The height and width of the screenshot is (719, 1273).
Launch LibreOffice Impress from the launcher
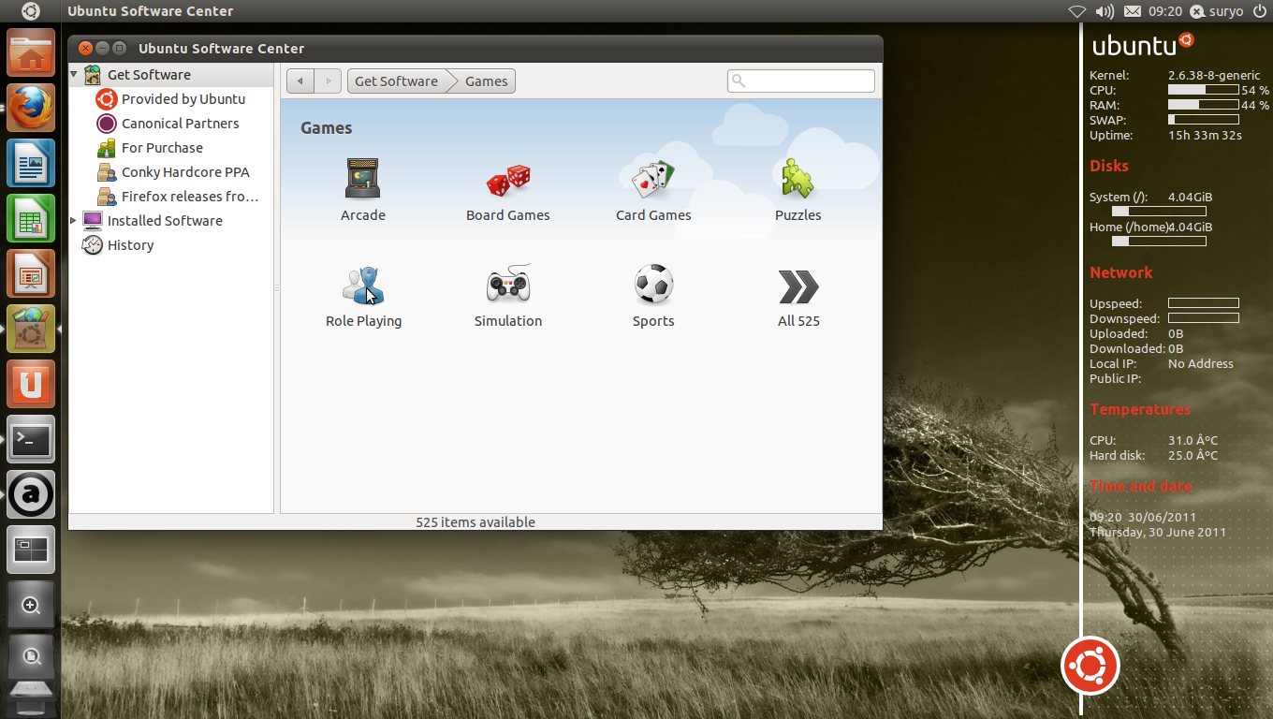[31, 273]
